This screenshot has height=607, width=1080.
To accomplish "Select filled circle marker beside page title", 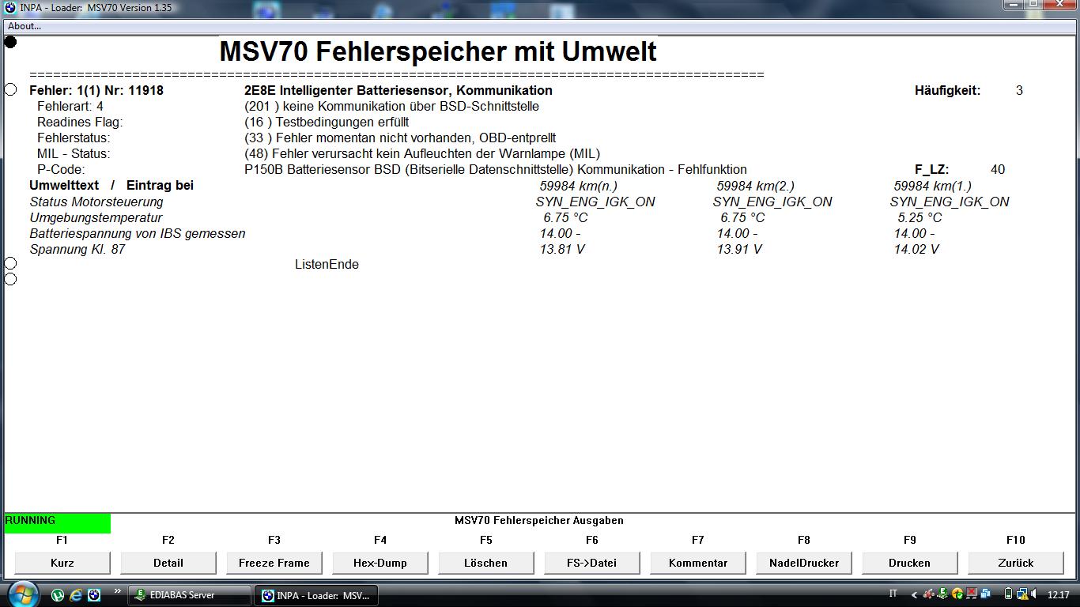I will tap(10, 42).
